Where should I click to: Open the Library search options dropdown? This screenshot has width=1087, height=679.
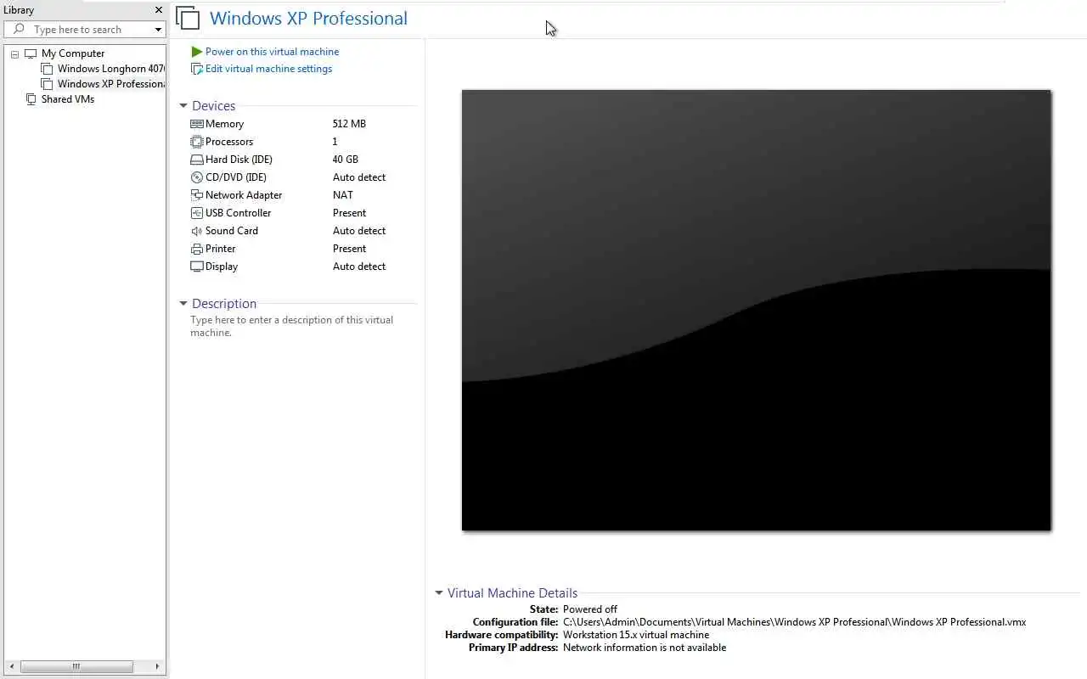158,30
